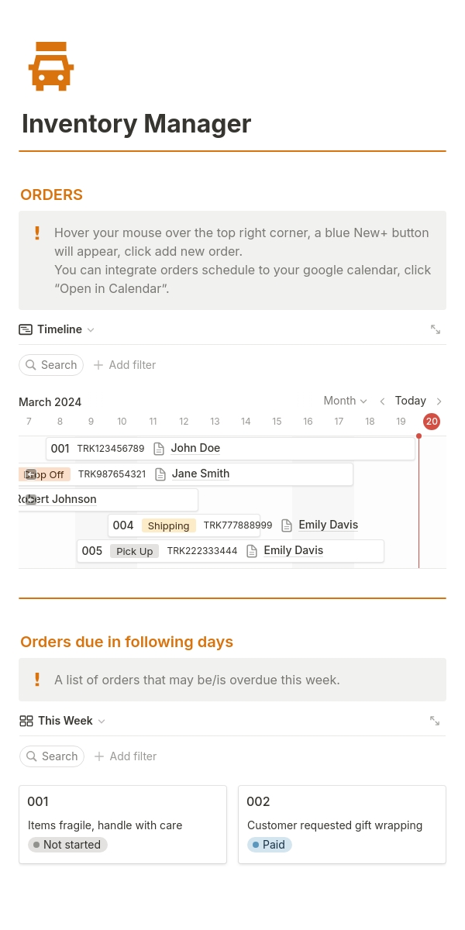The image size is (465, 930).
Task: Go to the next timeline period arrow
Action: (439, 401)
